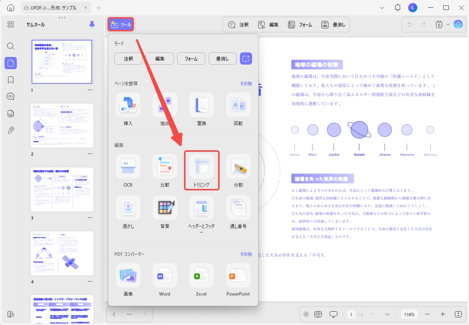
Task: Open the Compare tool (比較)
Action: coord(164,171)
